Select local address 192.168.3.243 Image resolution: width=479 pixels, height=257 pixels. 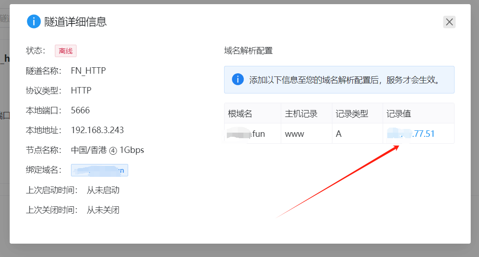click(x=97, y=130)
